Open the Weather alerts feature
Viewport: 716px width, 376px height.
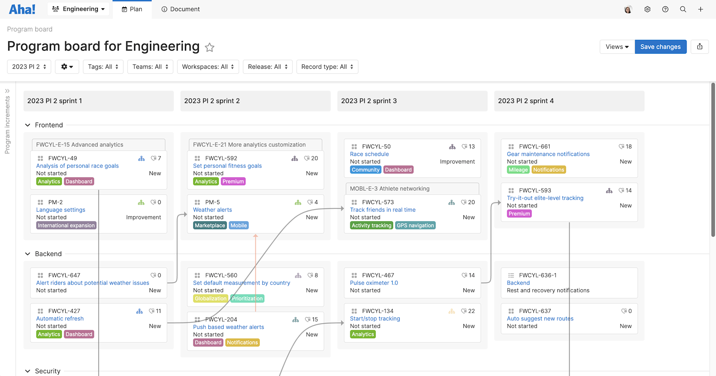[x=212, y=210]
